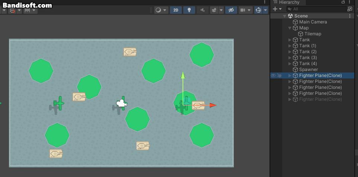This screenshot has width=358, height=177.
Task: Expand the Tank (1) arrow
Action: click(x=290, y=46)
